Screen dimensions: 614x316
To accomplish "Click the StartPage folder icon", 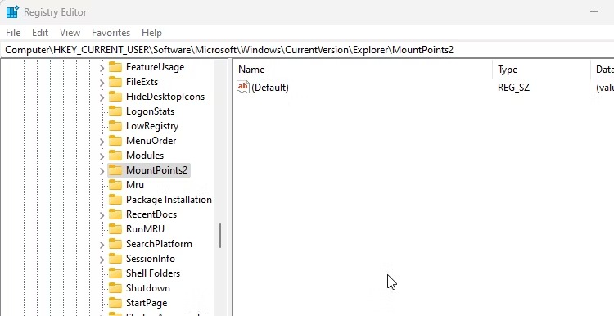I will (115, 303).
